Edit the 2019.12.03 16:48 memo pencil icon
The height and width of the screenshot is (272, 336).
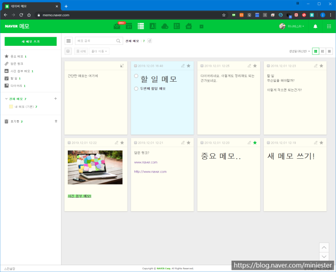(x=183, y=66)
